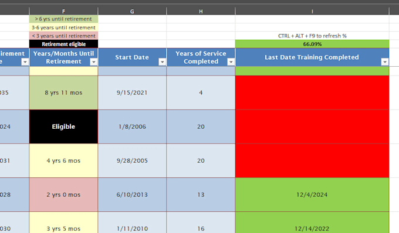Open the Last Date Training Completed filter dropdown
The height and width of the screenshot is (233, 399).
[385, 62]
